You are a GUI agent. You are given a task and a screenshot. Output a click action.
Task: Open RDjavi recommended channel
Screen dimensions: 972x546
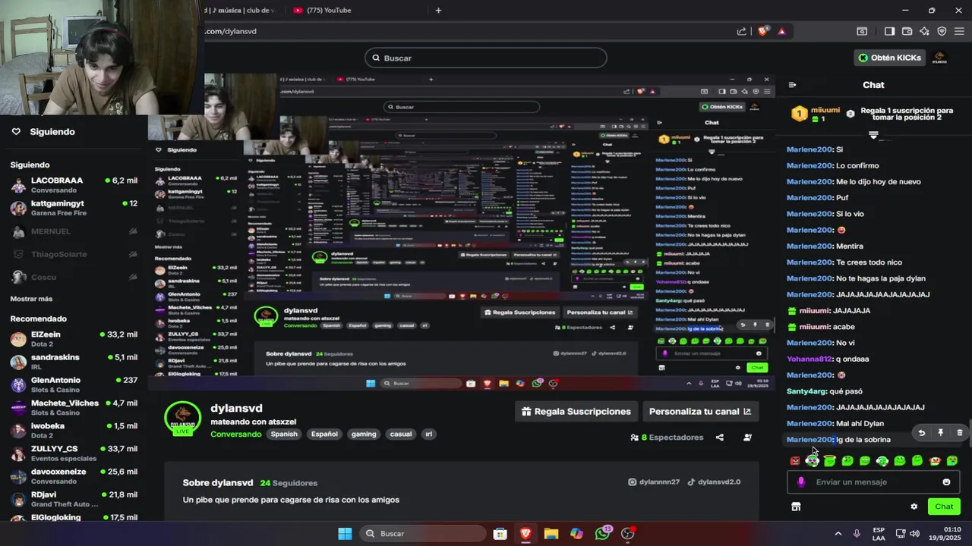[74, 498]
